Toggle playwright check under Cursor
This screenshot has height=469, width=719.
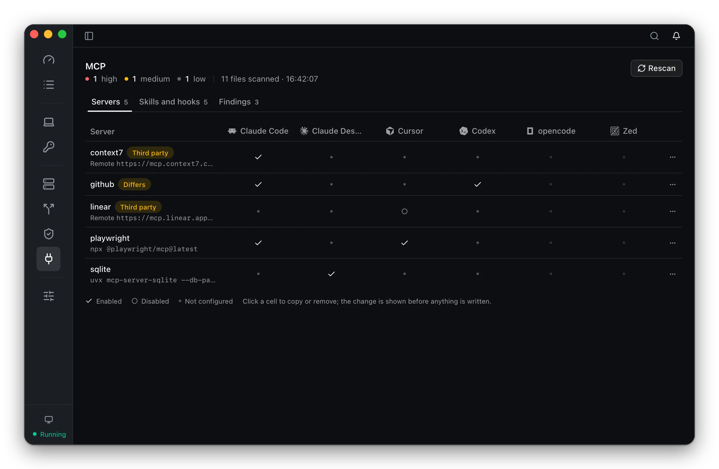[x=405, y=243]
